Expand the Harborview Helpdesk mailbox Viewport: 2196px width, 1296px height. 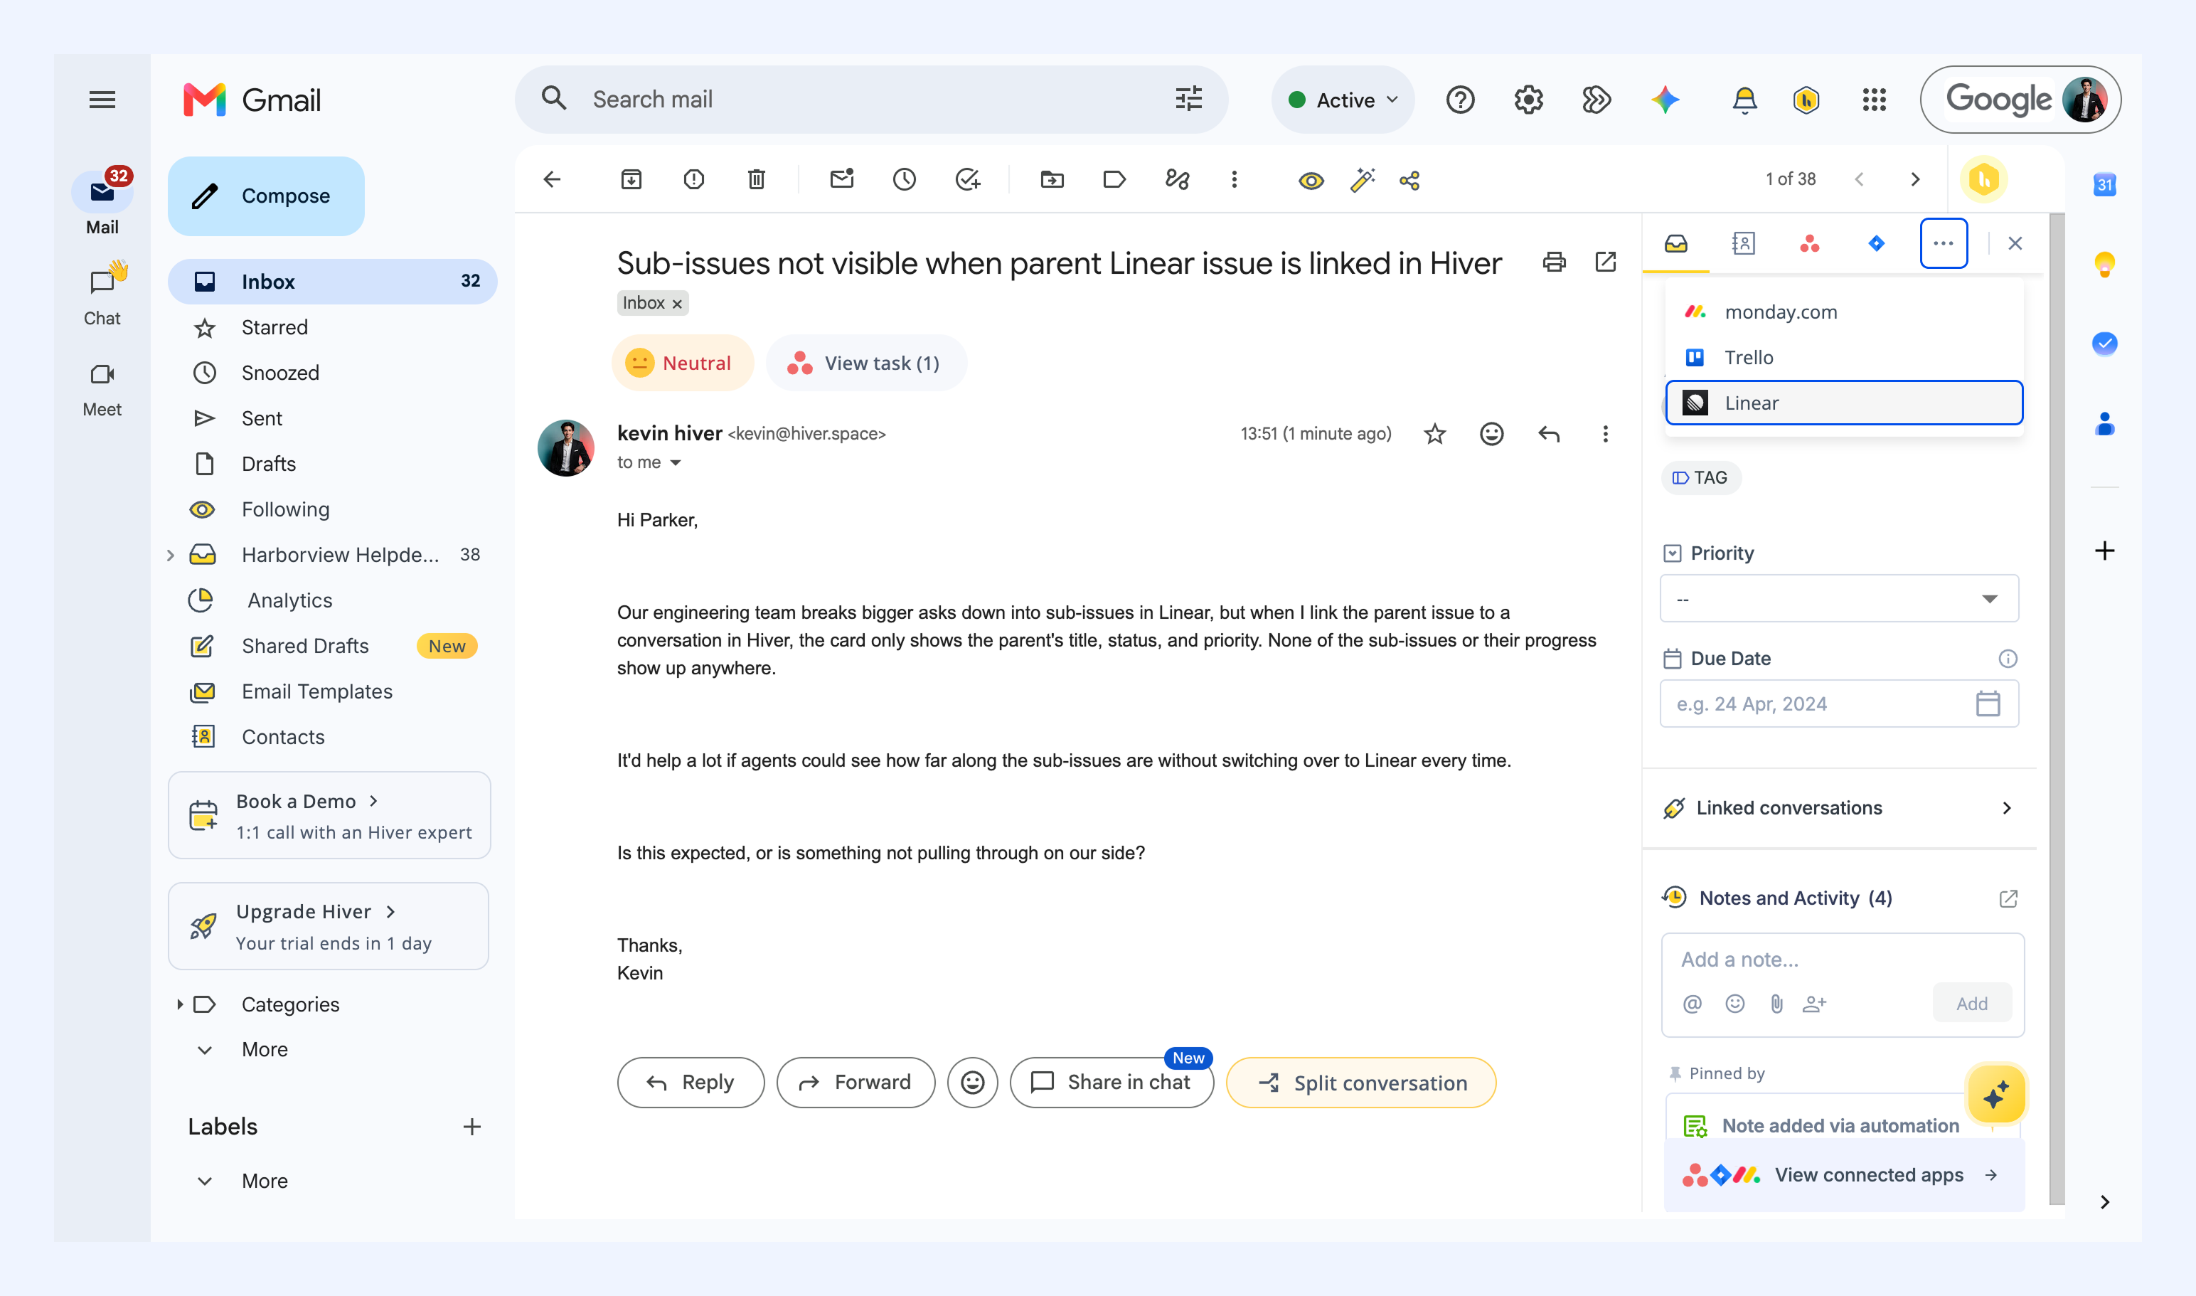pyautogui.click(x=170, y=555)
